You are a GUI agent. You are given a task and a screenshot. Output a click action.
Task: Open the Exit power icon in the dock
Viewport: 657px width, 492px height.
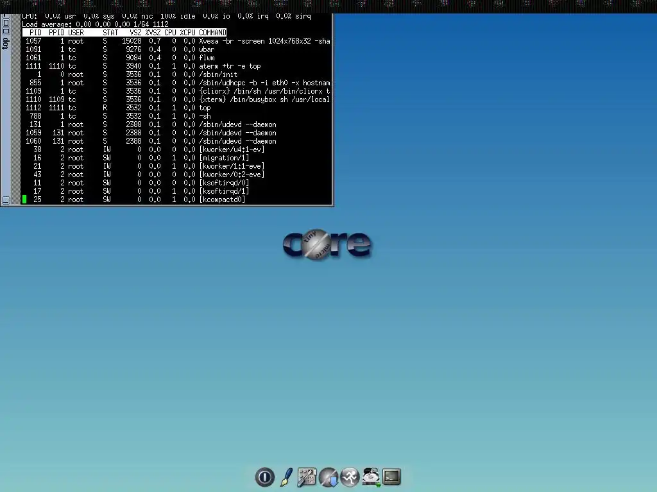point(264,477)
